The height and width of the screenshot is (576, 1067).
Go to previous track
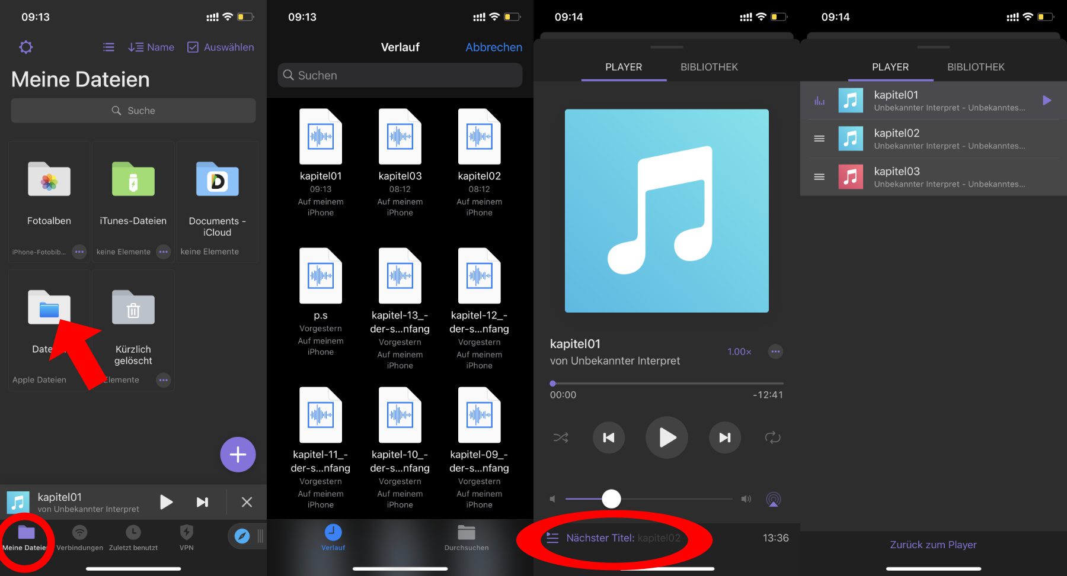[x=609, y=438]
